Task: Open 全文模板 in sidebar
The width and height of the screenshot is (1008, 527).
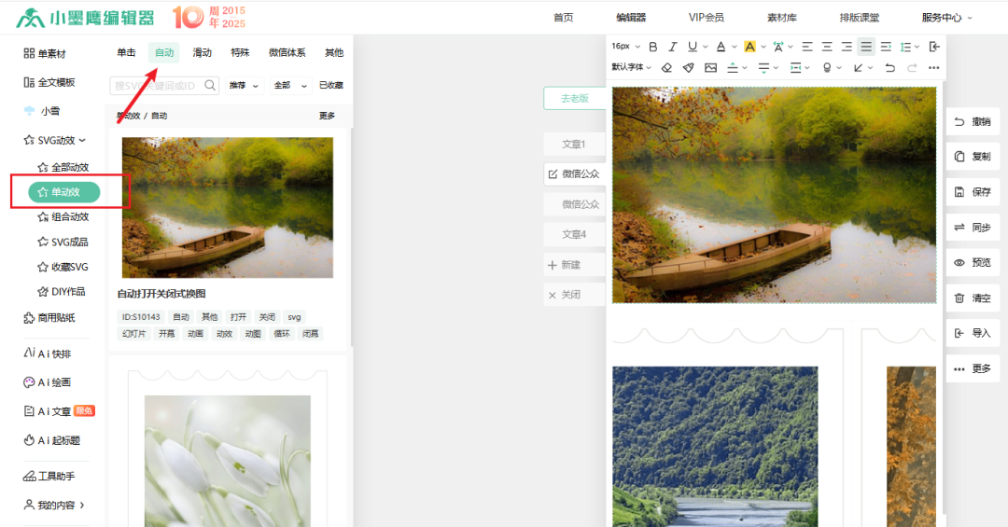Action: click(49, 82)
